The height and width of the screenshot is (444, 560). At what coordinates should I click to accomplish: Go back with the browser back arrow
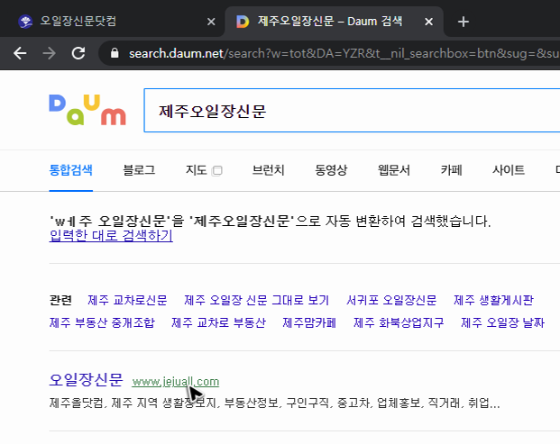click(x=20, y=53)
